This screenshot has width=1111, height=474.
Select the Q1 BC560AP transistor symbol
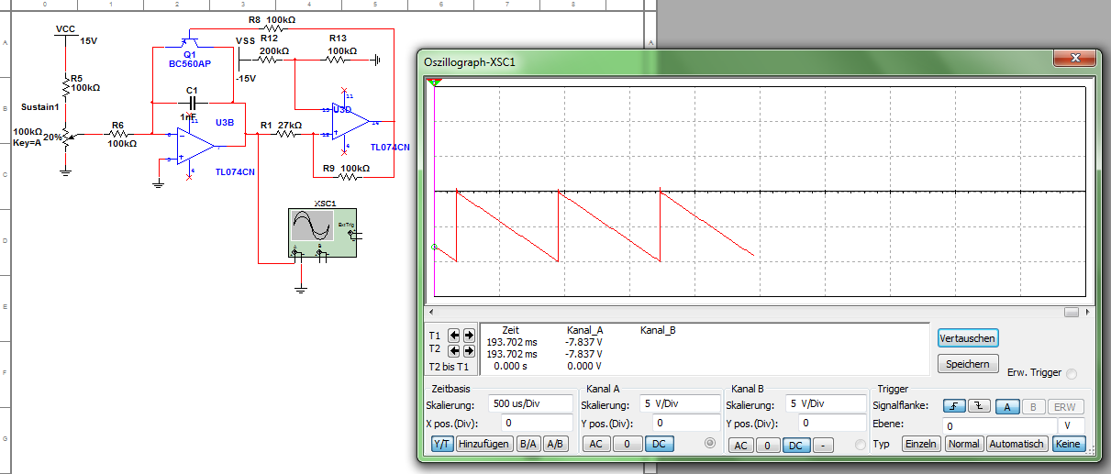pos(189,41)
